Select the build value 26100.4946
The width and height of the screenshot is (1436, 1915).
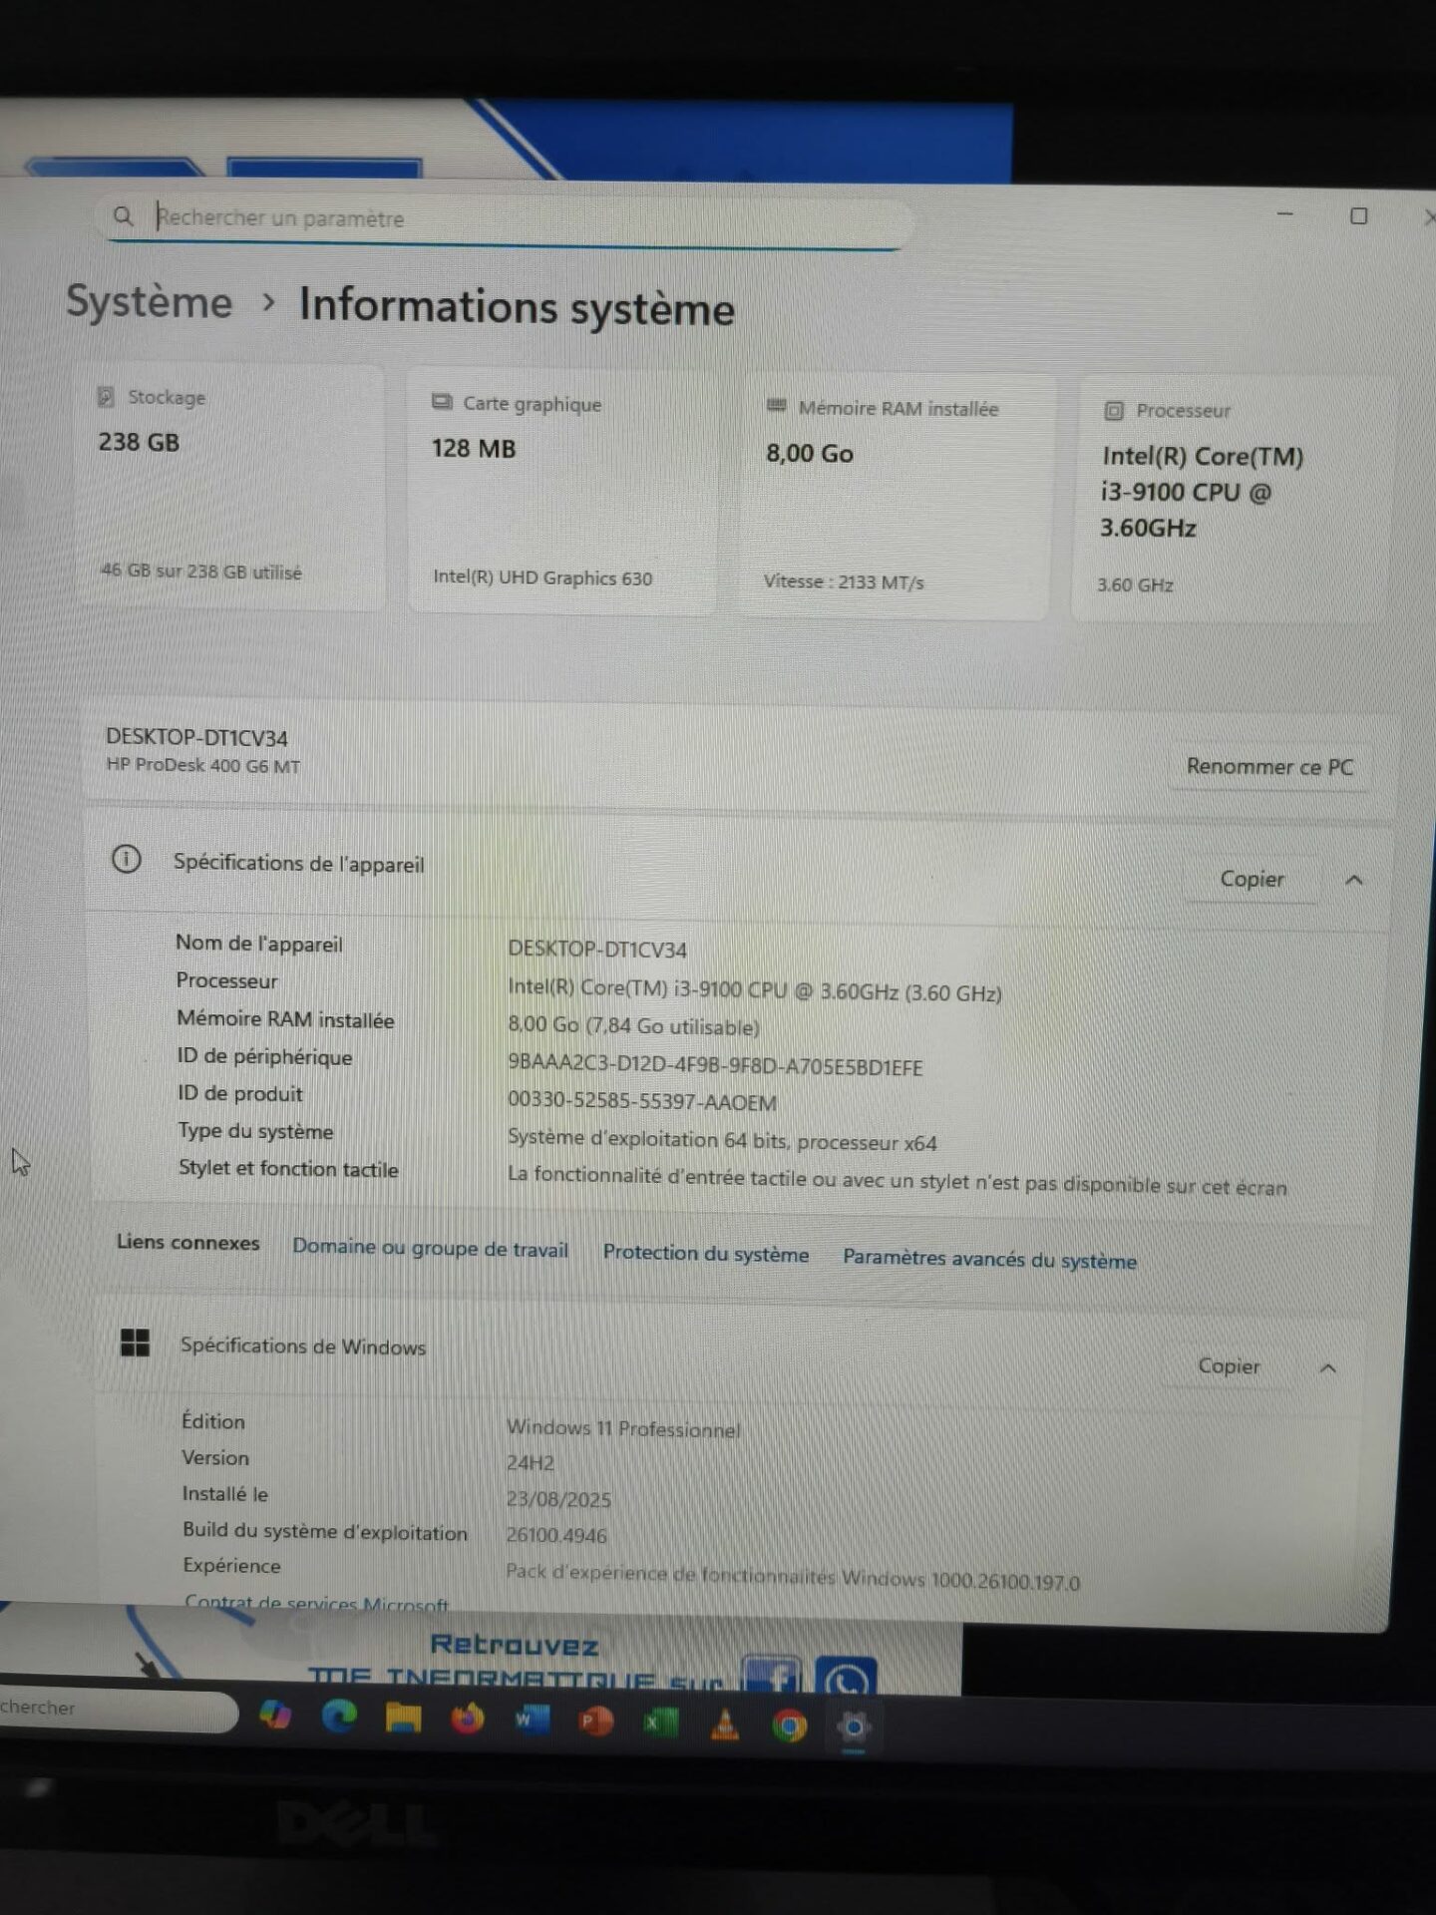pyautogui.click(x=556, y=1535)
